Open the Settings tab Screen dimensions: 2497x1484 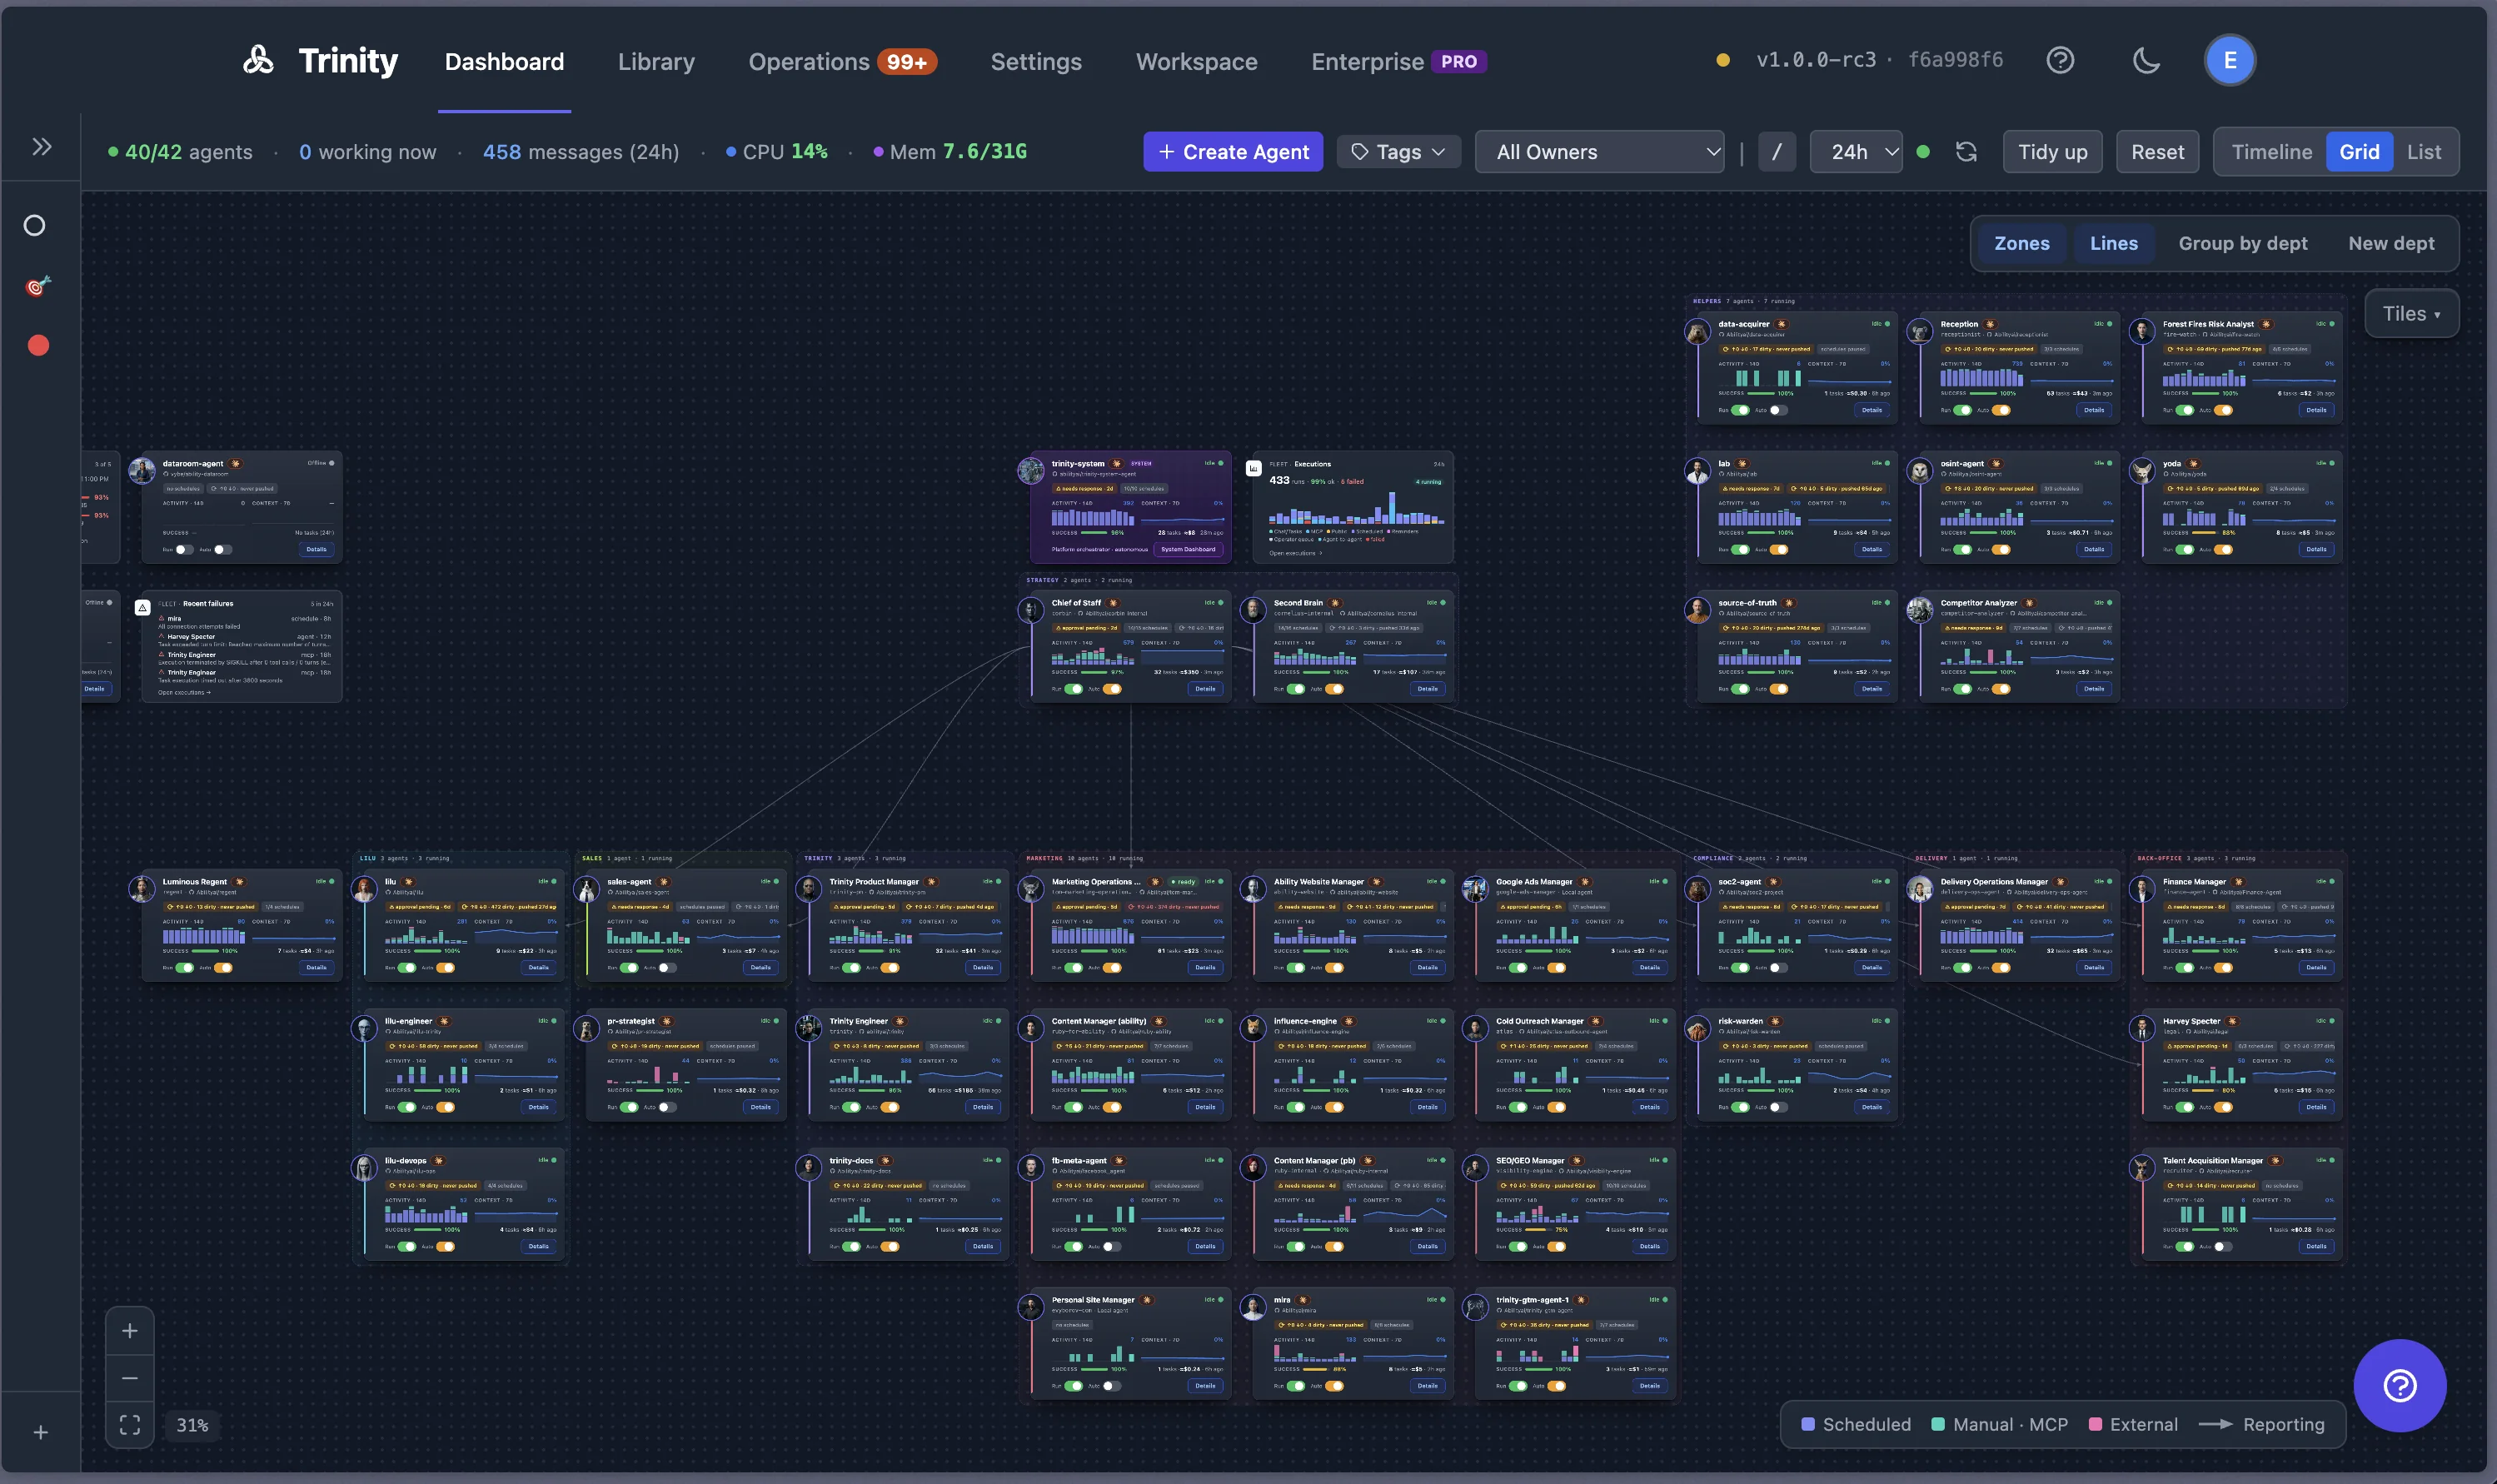1036,62
